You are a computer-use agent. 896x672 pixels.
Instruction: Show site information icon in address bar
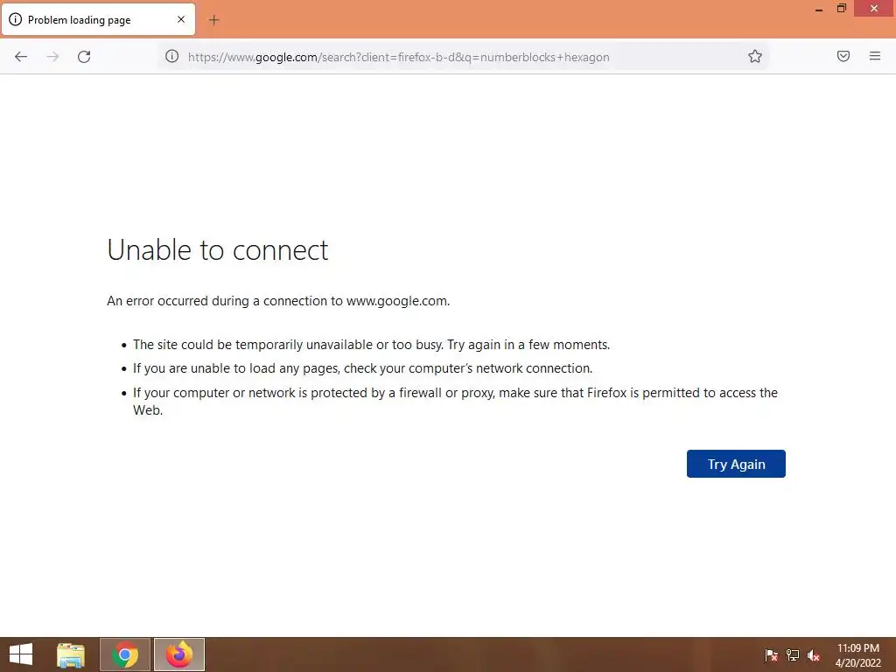pyautogui.click(x=172, y=57)
